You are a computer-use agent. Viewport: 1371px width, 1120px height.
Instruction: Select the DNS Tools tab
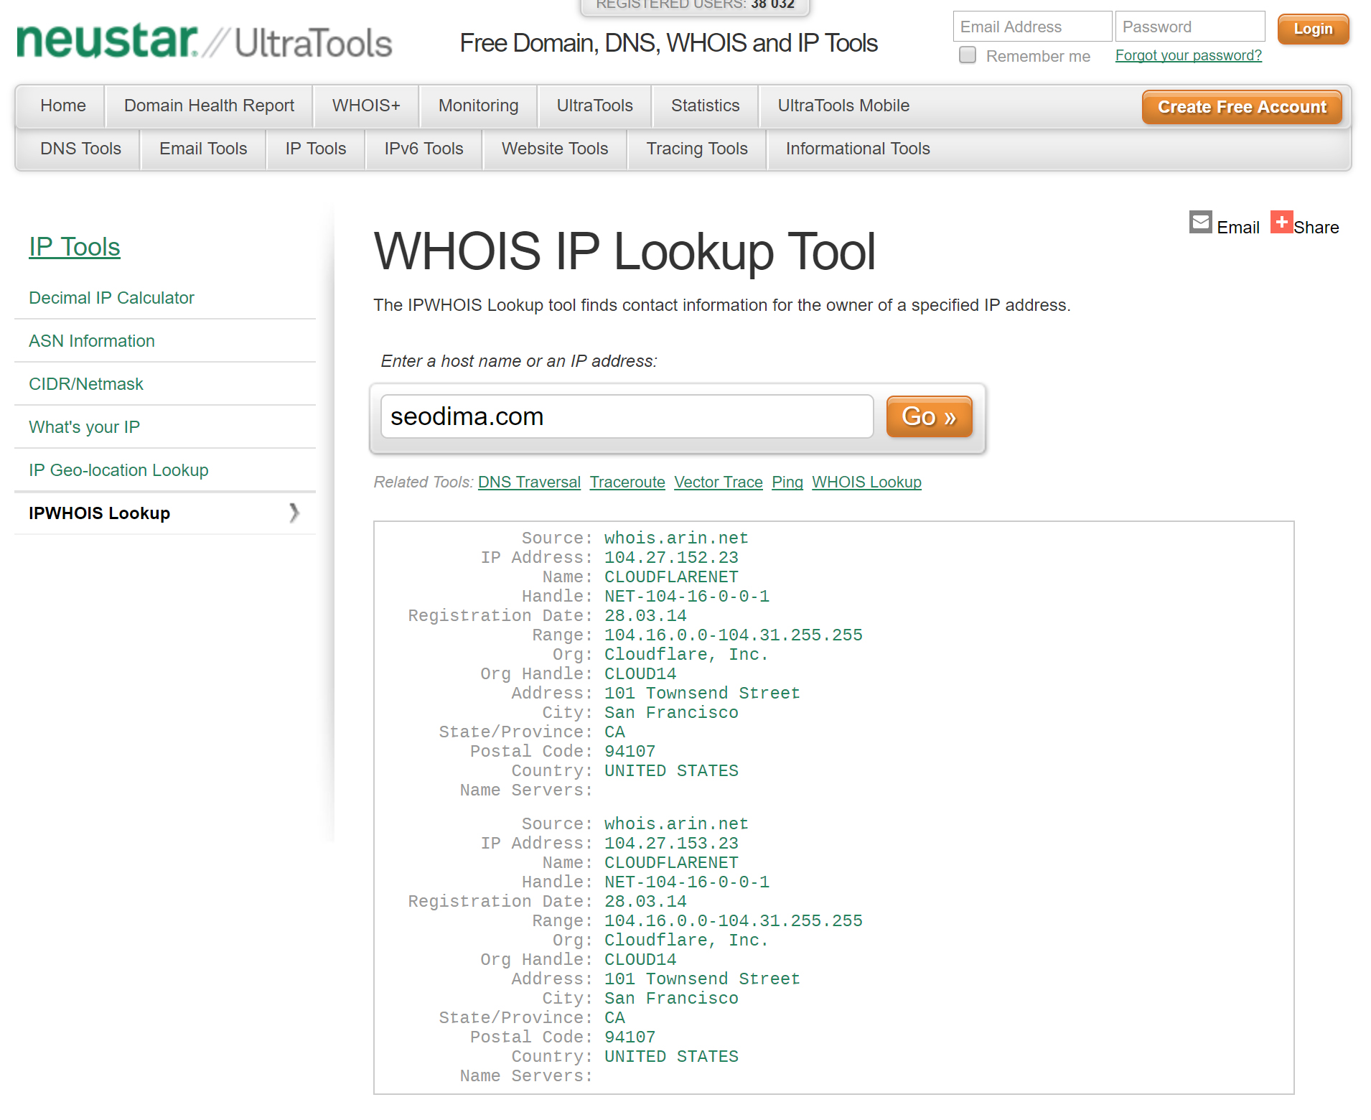[x=80, y=149]
